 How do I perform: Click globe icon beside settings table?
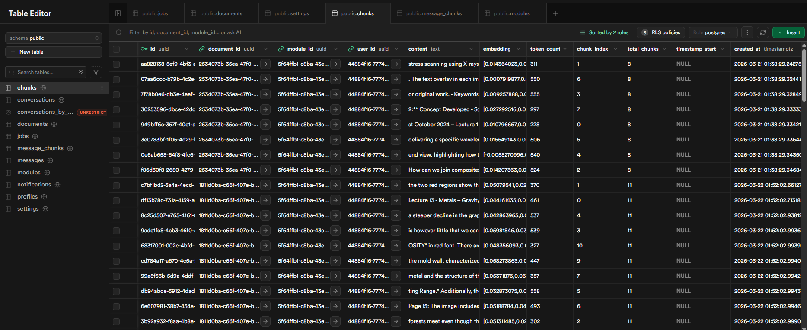coord(45,209)
